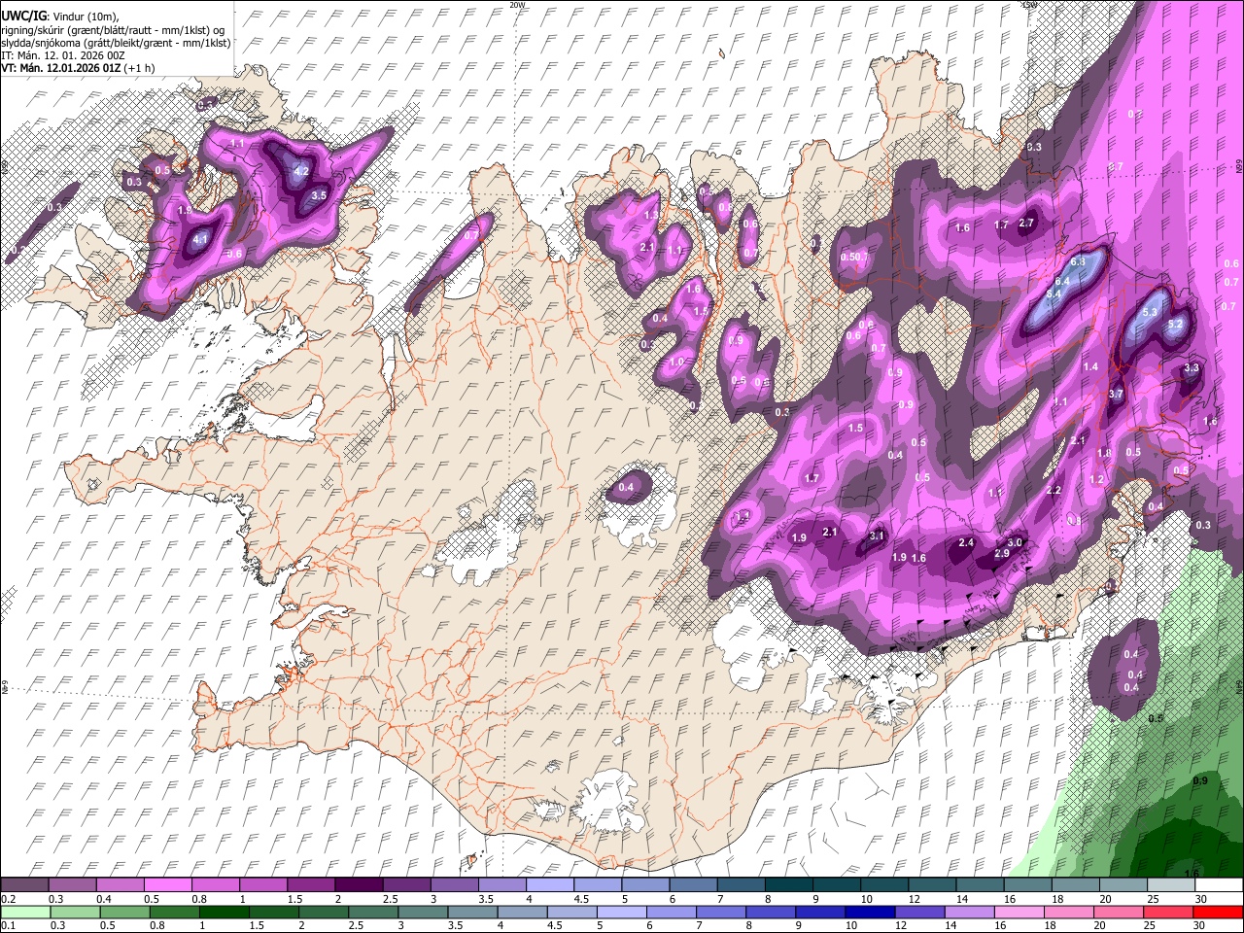Click the 5.3 precipitation value on the map

[1150, 312]
